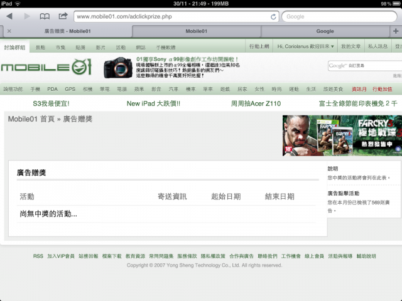The width and height of the screenshot is (402, 301).
Task: Tap the 寄送資訊 column header
Action: click(x=172, y=196)
